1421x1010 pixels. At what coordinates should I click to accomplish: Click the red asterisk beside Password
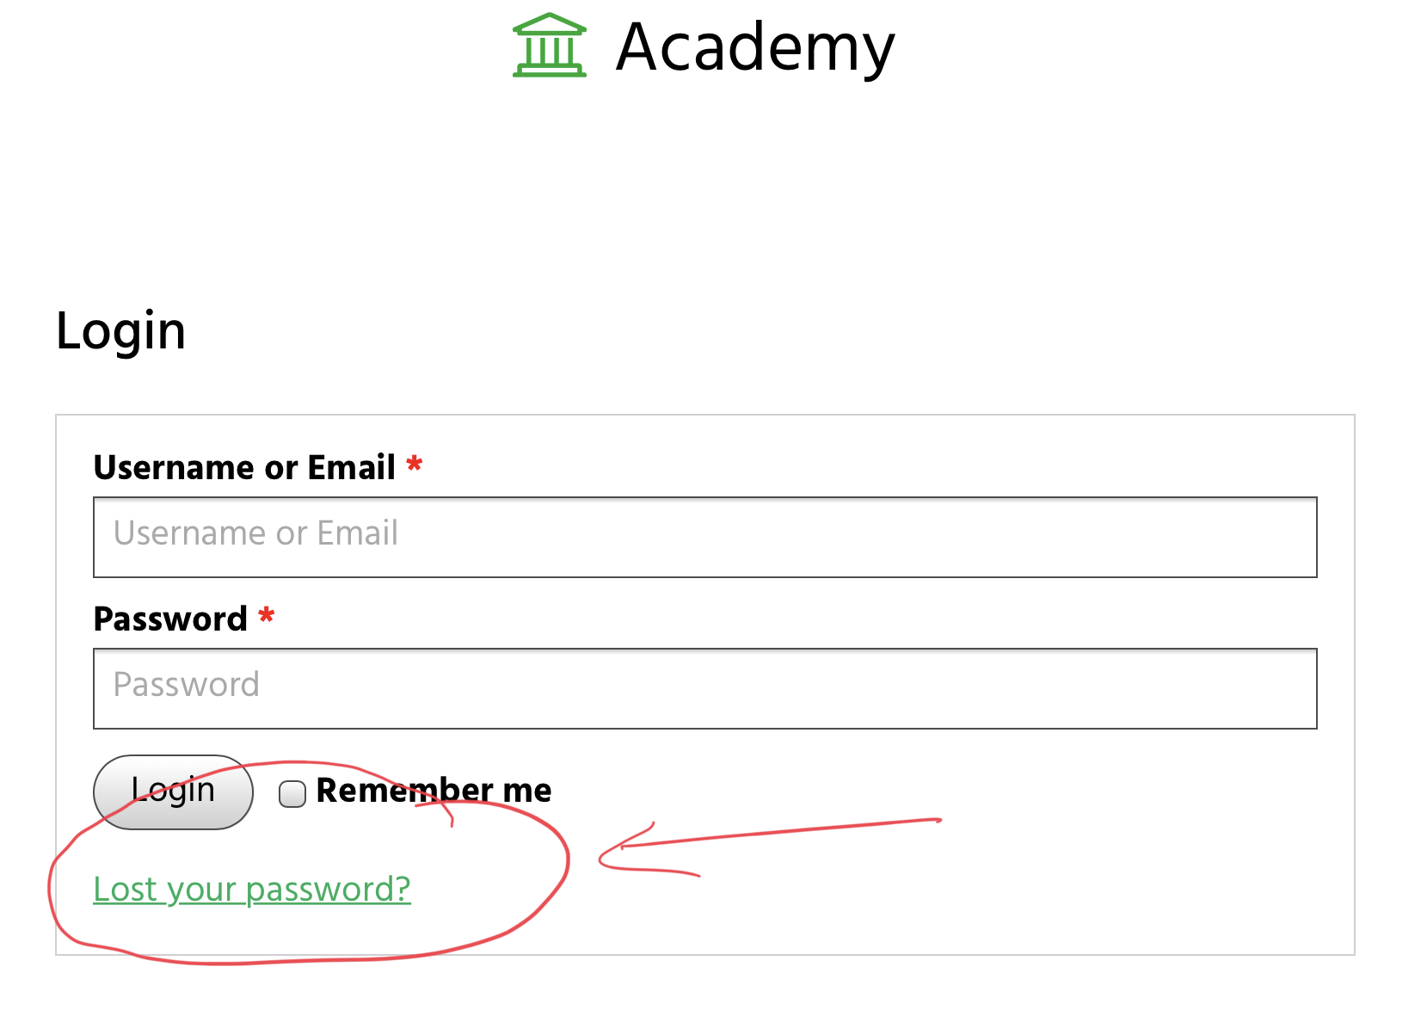[267, 616]
